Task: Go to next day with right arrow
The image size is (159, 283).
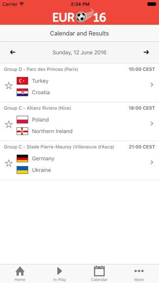Action: pos(146,52)
